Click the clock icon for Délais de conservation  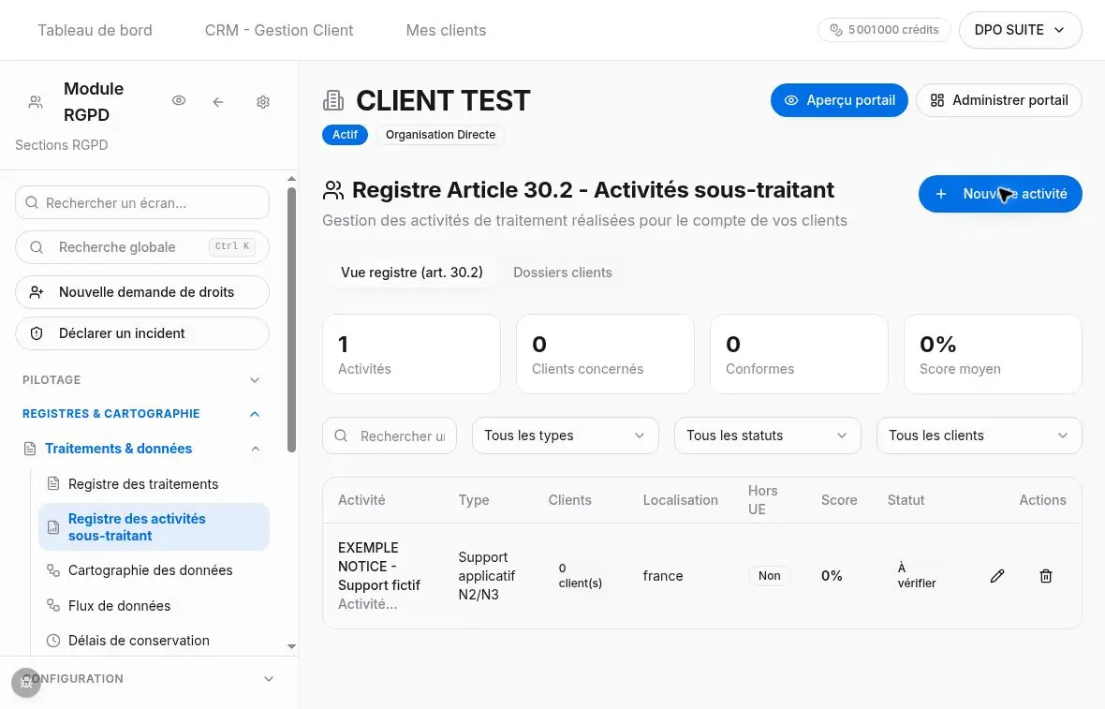pyautogui.click(x=52, y=641)
